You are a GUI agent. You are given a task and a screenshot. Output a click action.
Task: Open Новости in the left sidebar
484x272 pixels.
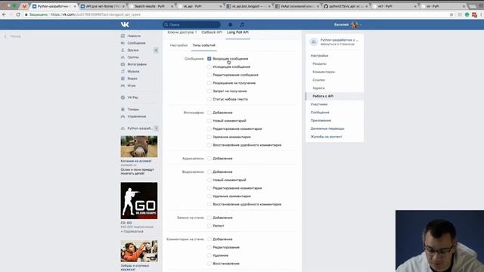tap(134, 36)
